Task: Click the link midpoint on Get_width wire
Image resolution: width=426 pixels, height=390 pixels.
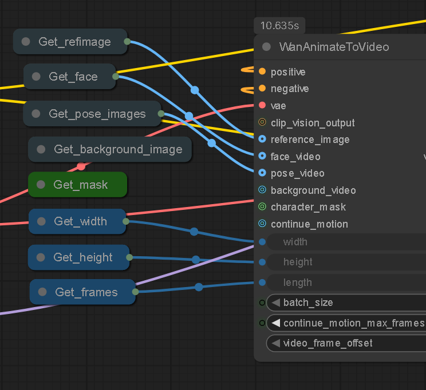Action: [194, 232]
